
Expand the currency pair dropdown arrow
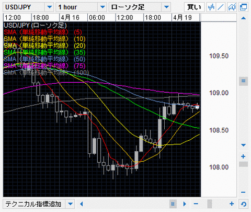tap(50, 7)
